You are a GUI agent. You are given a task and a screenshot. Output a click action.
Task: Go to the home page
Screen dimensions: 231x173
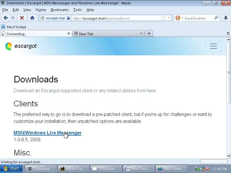(x=32, y=18)
